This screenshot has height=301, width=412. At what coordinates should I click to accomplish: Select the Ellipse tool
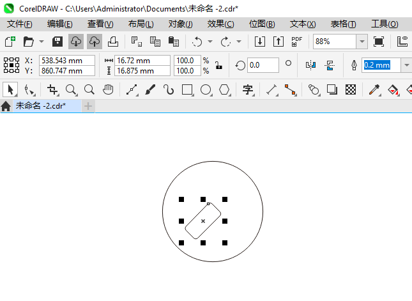[206, 90]
